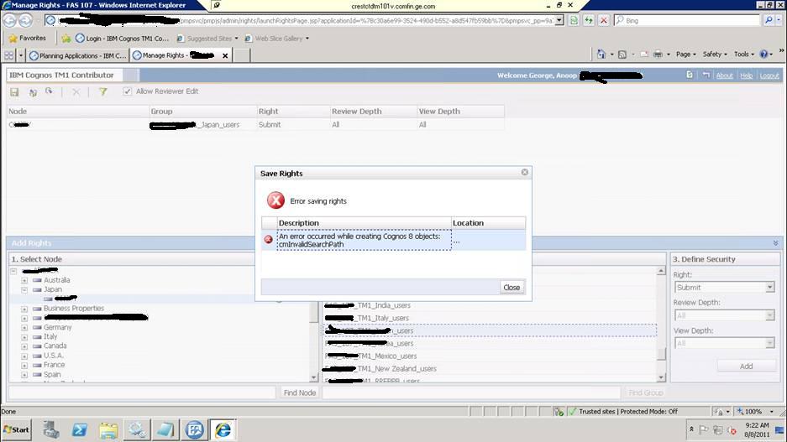Open the Favorites star button

27,38
